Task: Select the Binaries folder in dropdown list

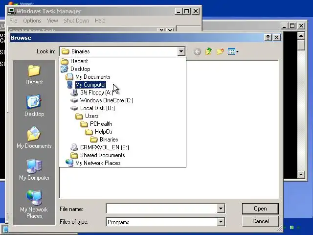Action: click(x=109, y=140)
